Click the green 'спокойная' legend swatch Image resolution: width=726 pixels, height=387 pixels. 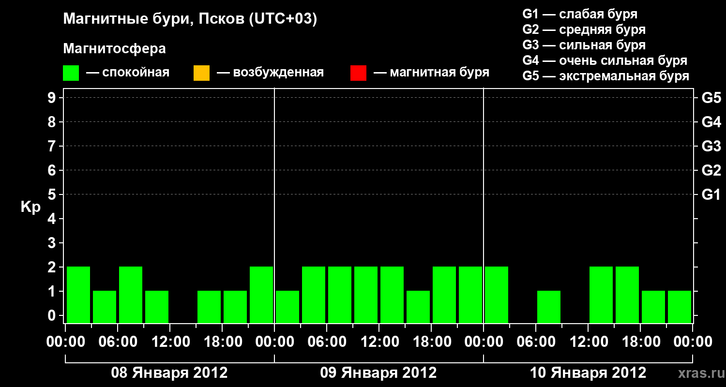(x=71, y=73)
